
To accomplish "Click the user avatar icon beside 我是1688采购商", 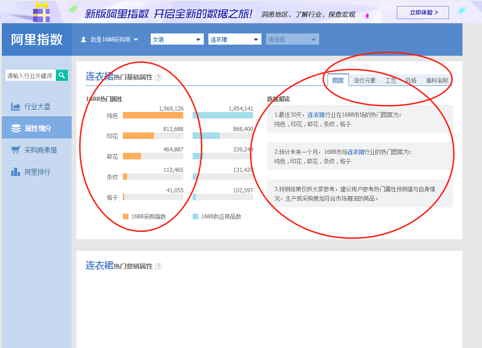I will click(x=83, y=39).
